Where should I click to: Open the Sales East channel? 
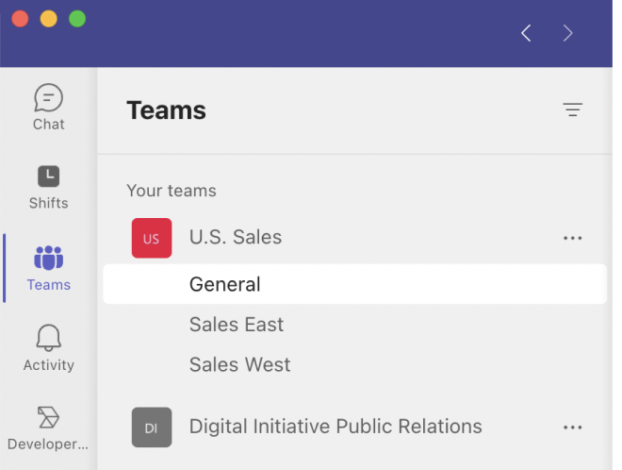(x=236, y=325)
